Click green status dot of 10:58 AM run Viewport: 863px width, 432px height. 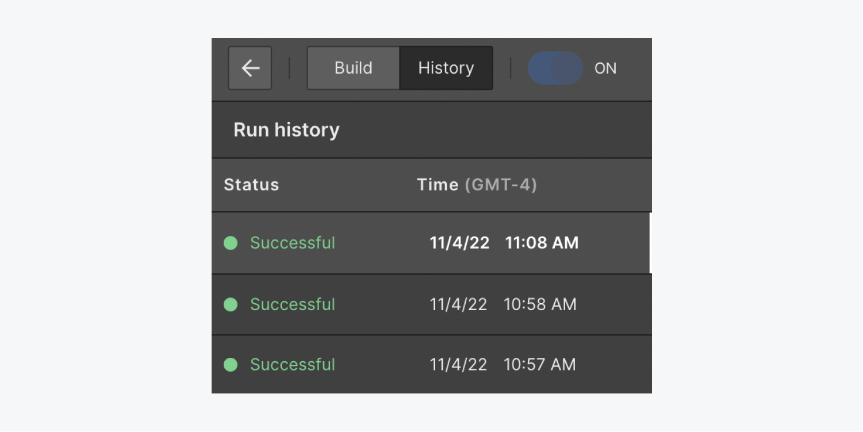point(231,304)
